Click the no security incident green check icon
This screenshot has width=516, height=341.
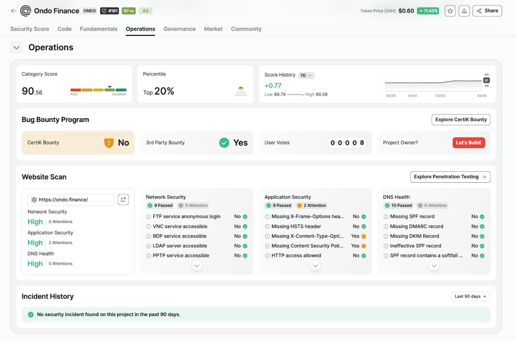pyautogui.click(x=31, y=315)
